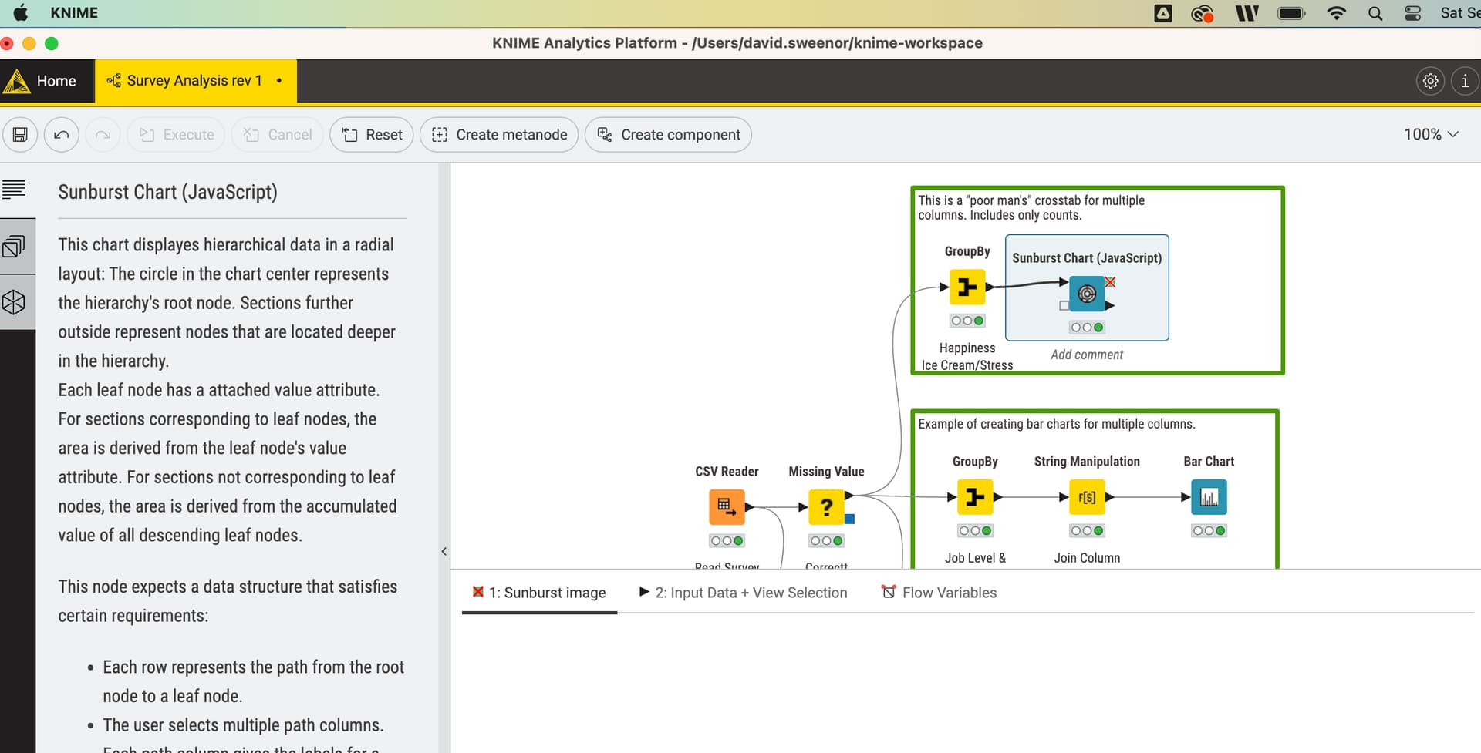Select the GroupBy node labeled Job Level
Image resolution: width=1481 pixels, height=753 pixels.
975,497
